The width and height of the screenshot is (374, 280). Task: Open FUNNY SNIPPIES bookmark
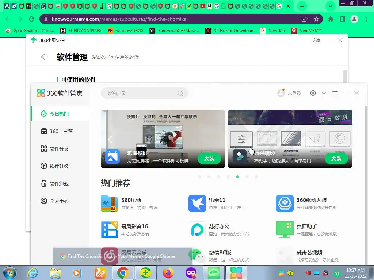coord(81,31)
